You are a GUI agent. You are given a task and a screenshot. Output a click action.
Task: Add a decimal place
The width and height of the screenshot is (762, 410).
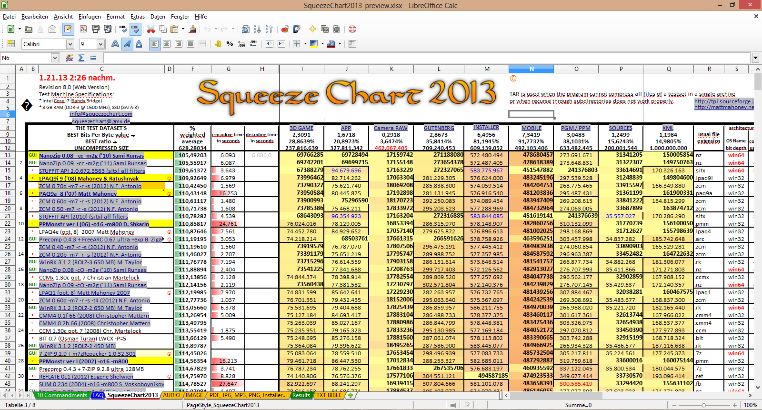[x=242, y=44]
